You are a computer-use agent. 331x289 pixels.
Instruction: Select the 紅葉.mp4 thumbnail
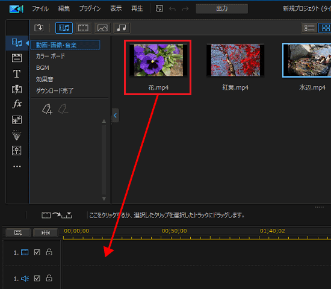[235, 60]
